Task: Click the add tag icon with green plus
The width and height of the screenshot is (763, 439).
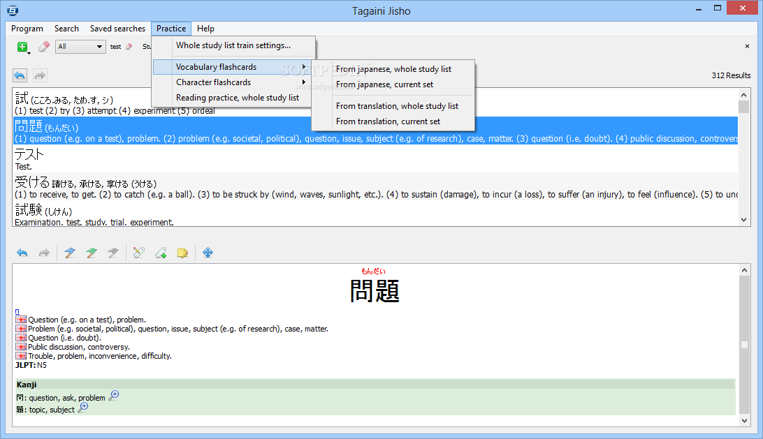Action: coord(161,253)
